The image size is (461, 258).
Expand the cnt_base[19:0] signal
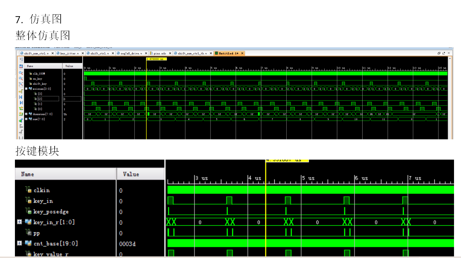pos(20,243)
